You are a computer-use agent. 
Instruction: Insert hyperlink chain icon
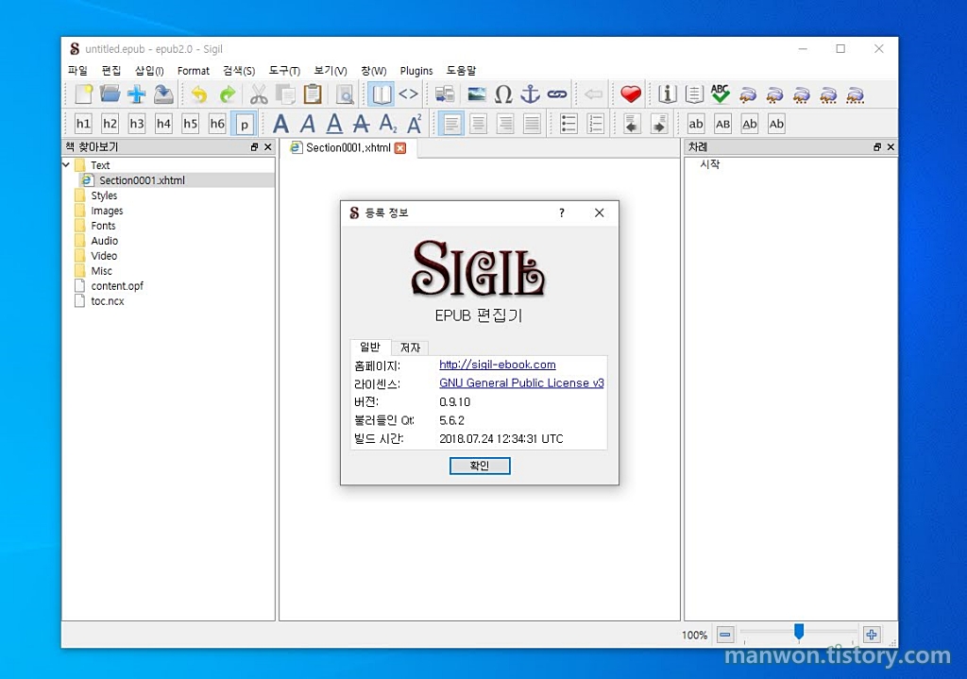[557, 94]
